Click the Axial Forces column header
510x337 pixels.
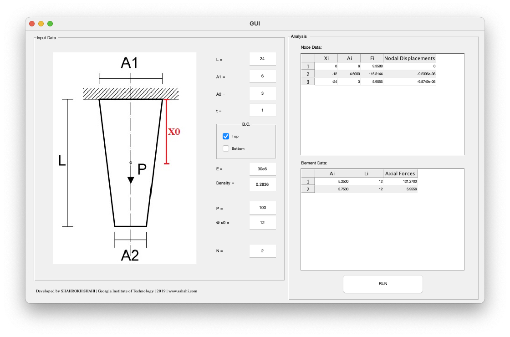[x=400, y=173]
